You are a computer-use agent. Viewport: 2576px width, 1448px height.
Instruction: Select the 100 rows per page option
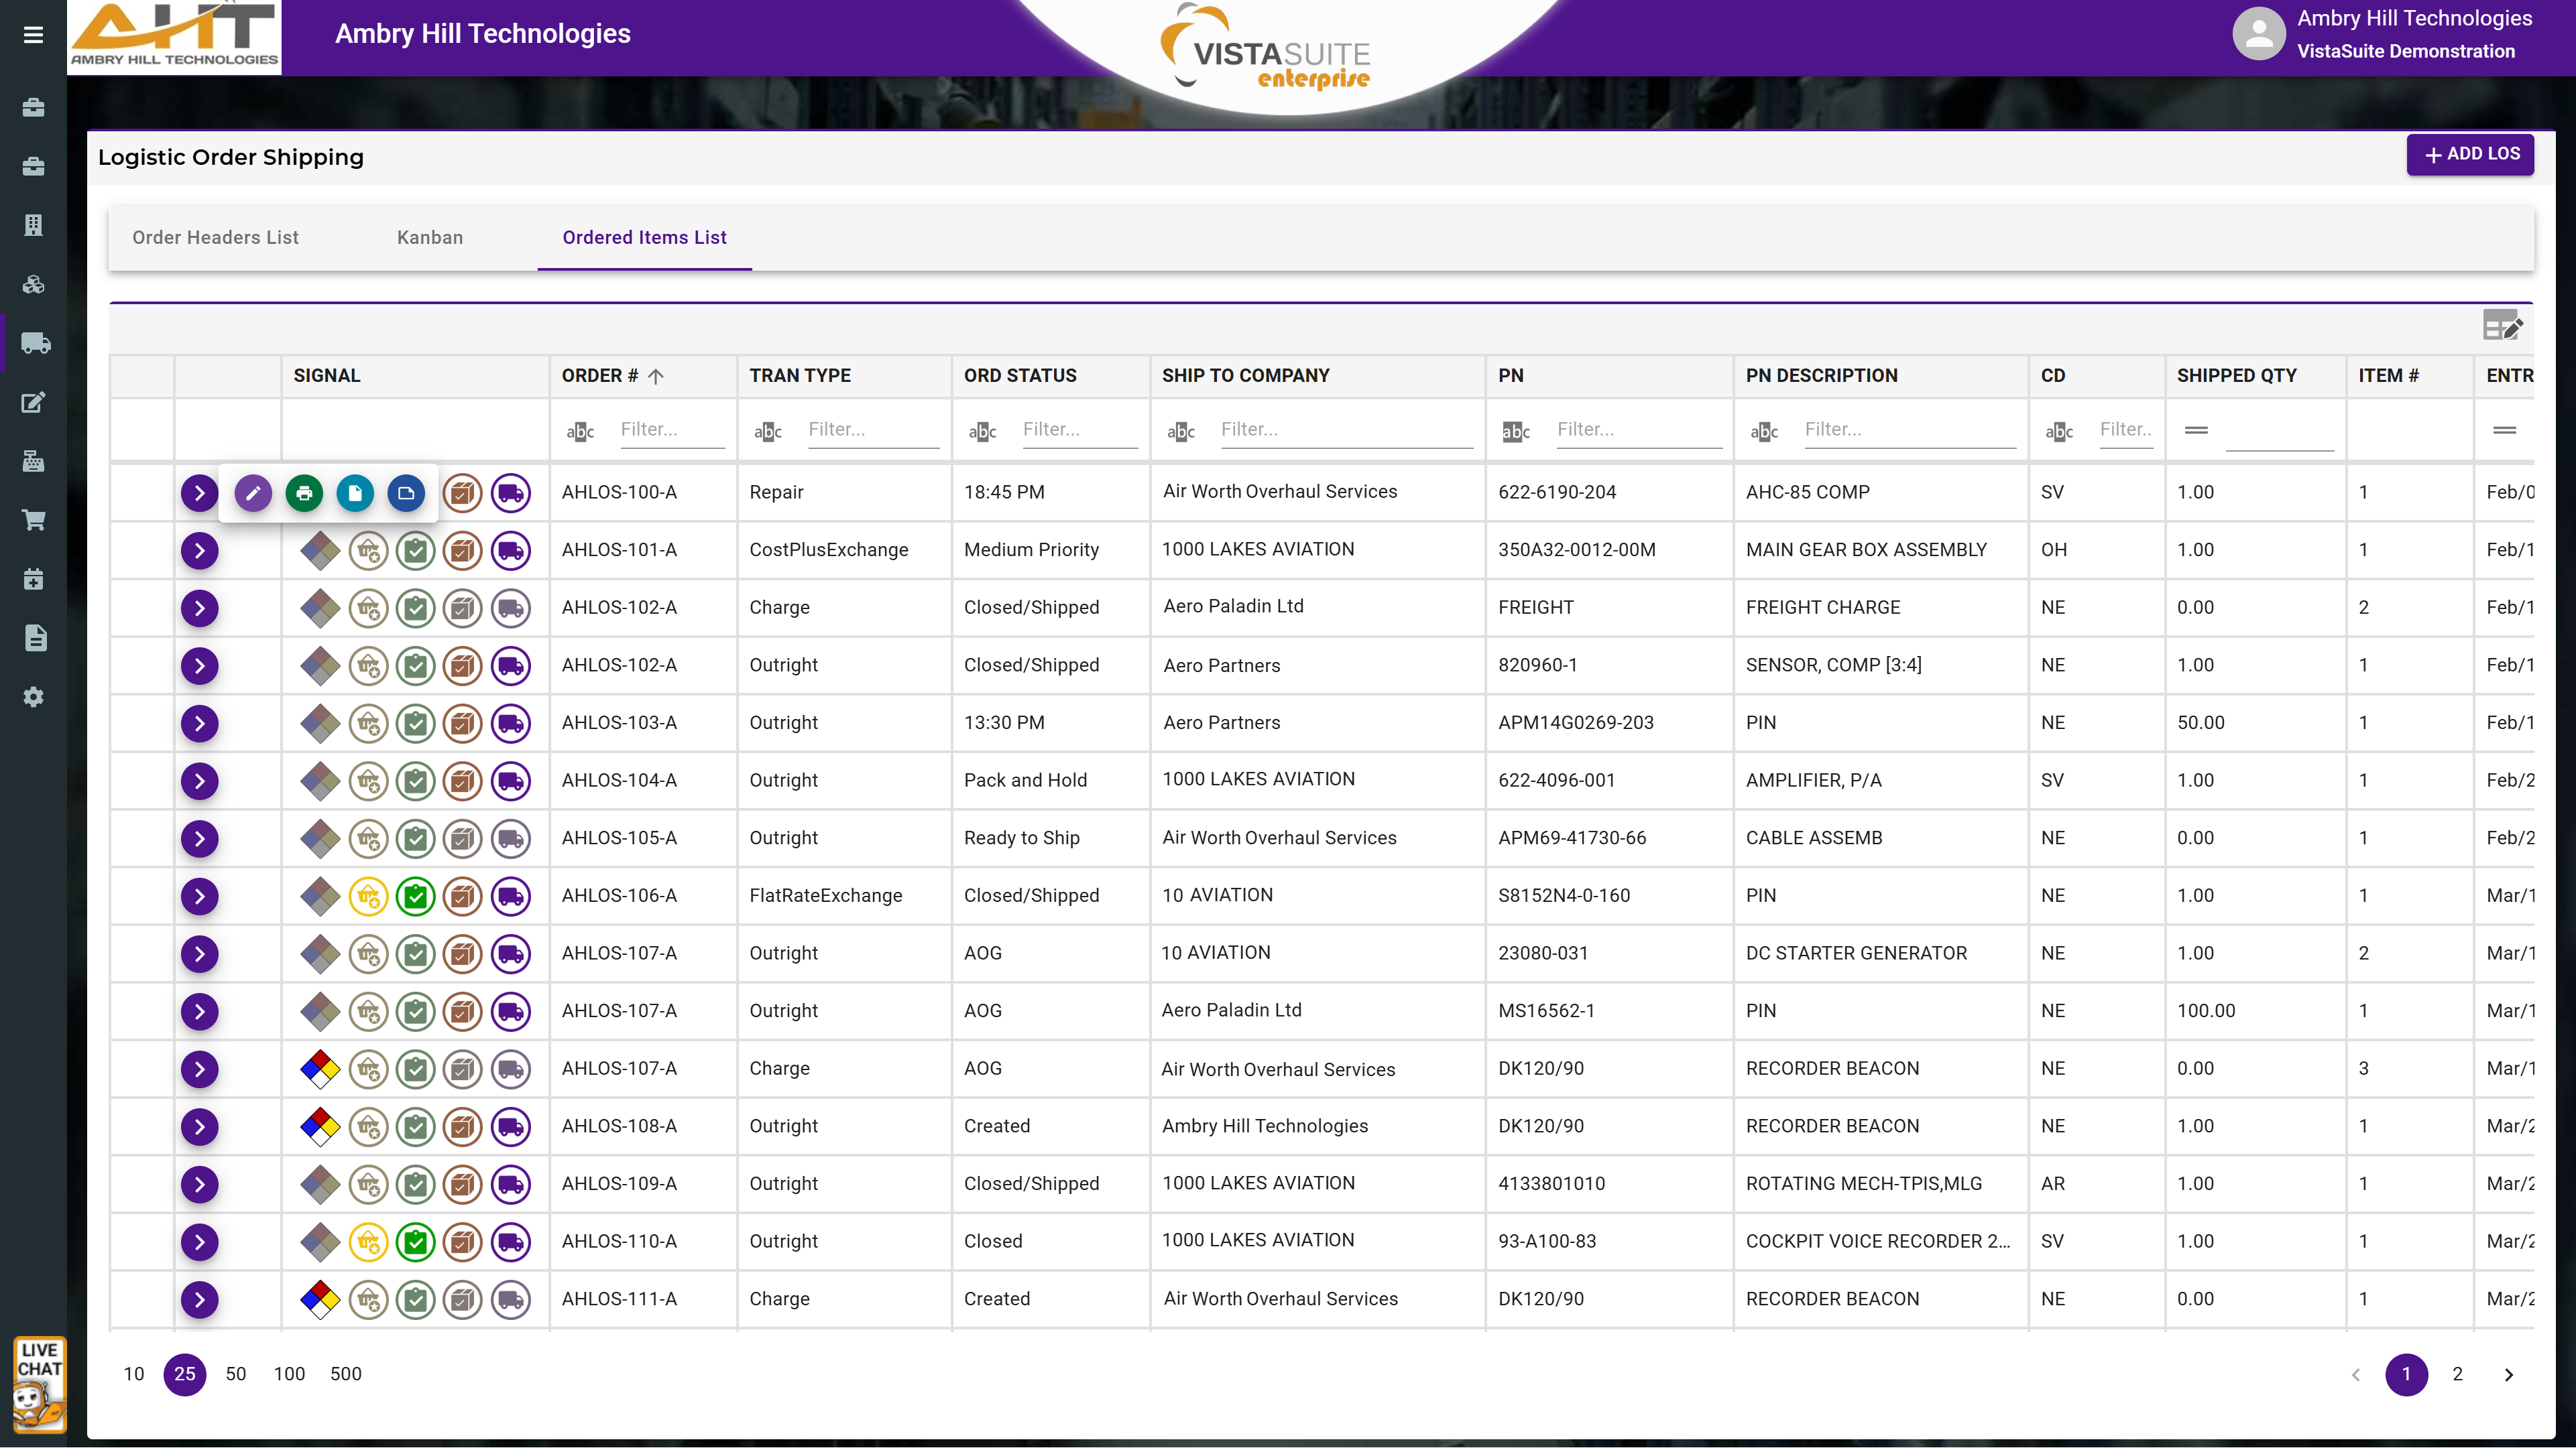coord(289,1374)
